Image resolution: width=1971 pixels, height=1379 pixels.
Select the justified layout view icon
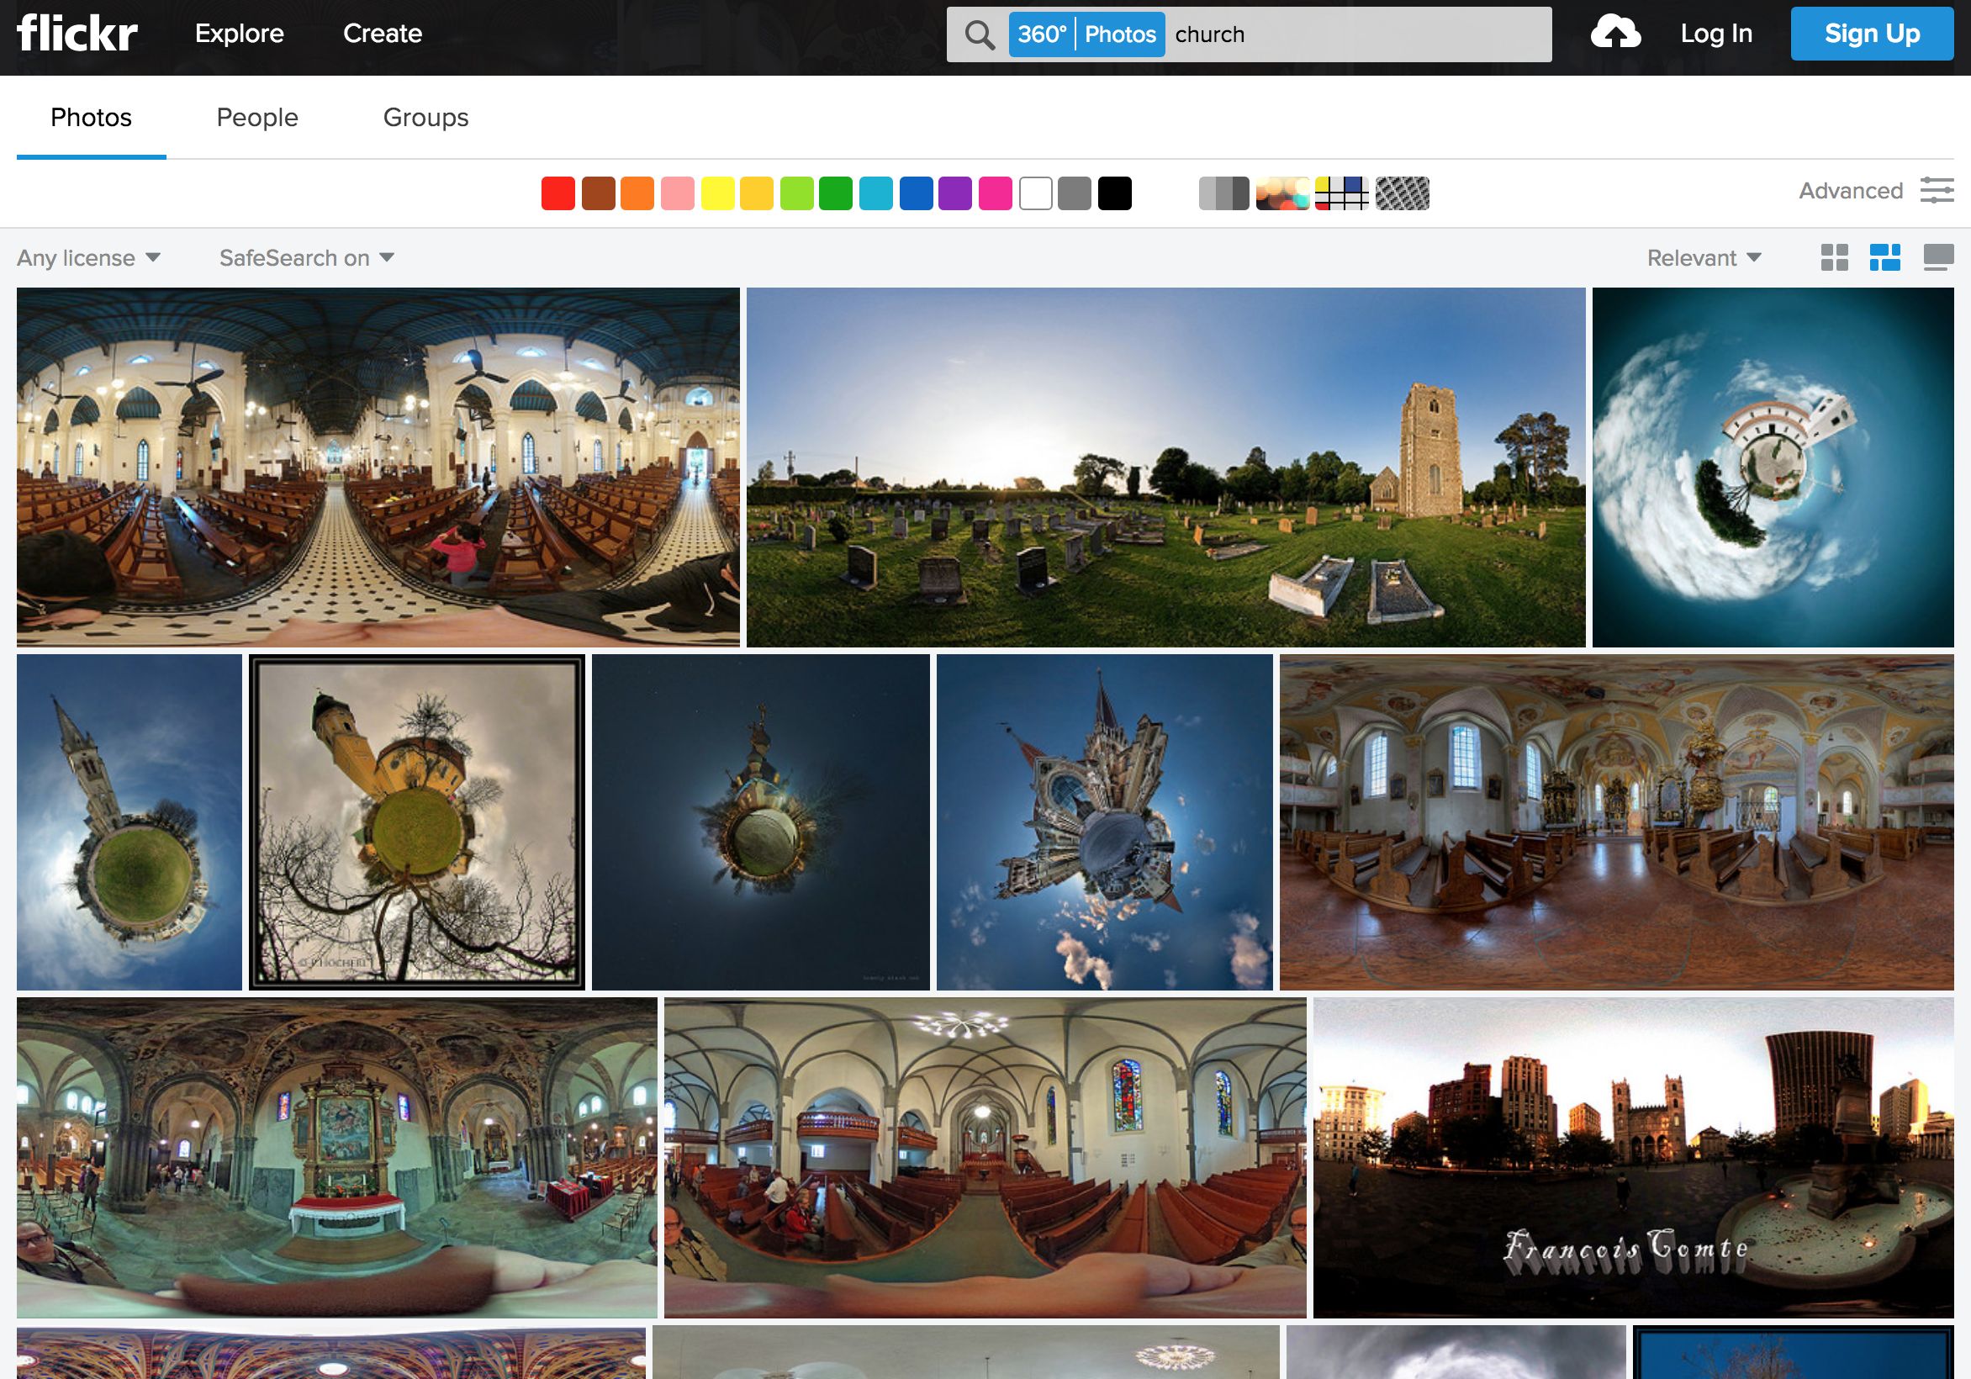1884,257
